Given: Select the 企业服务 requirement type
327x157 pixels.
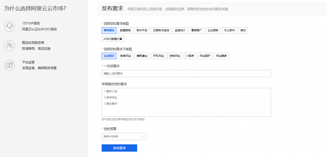Looking at the screenshot, I should [x=213, y=30].
